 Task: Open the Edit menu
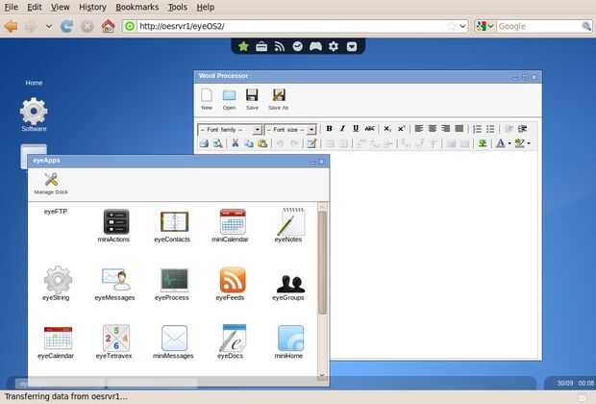click(35, 7)
